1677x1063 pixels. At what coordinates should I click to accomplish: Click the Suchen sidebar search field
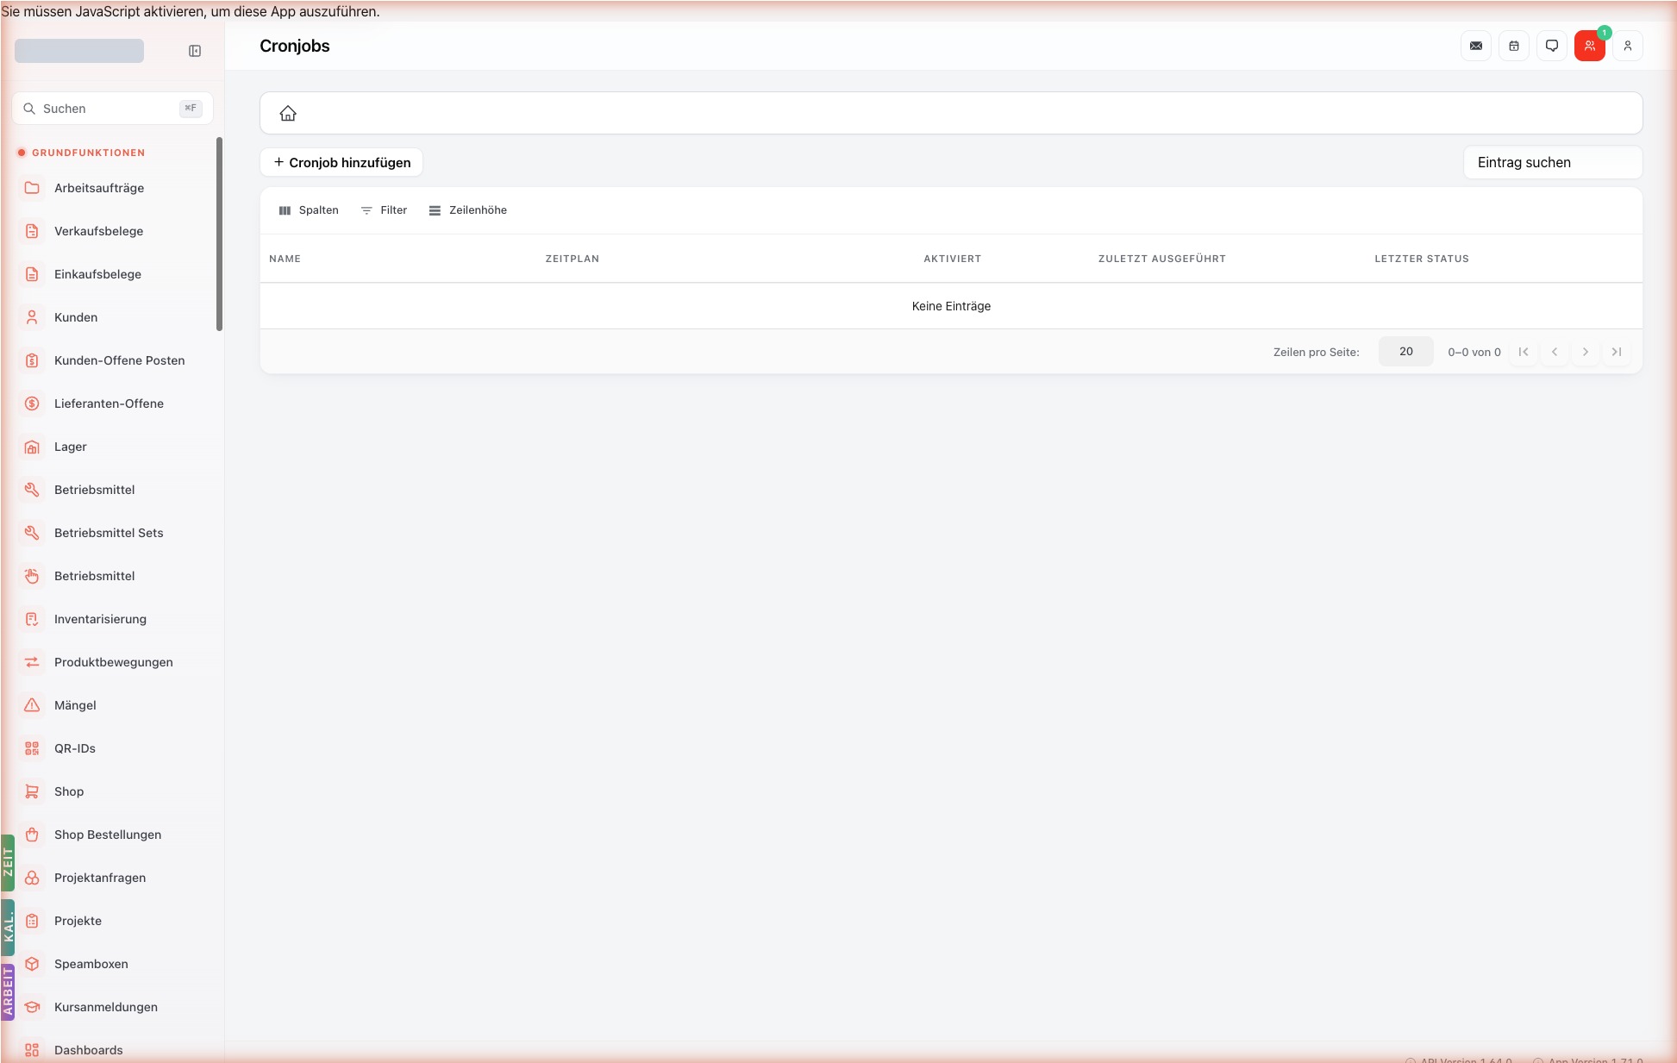(113, 109)
